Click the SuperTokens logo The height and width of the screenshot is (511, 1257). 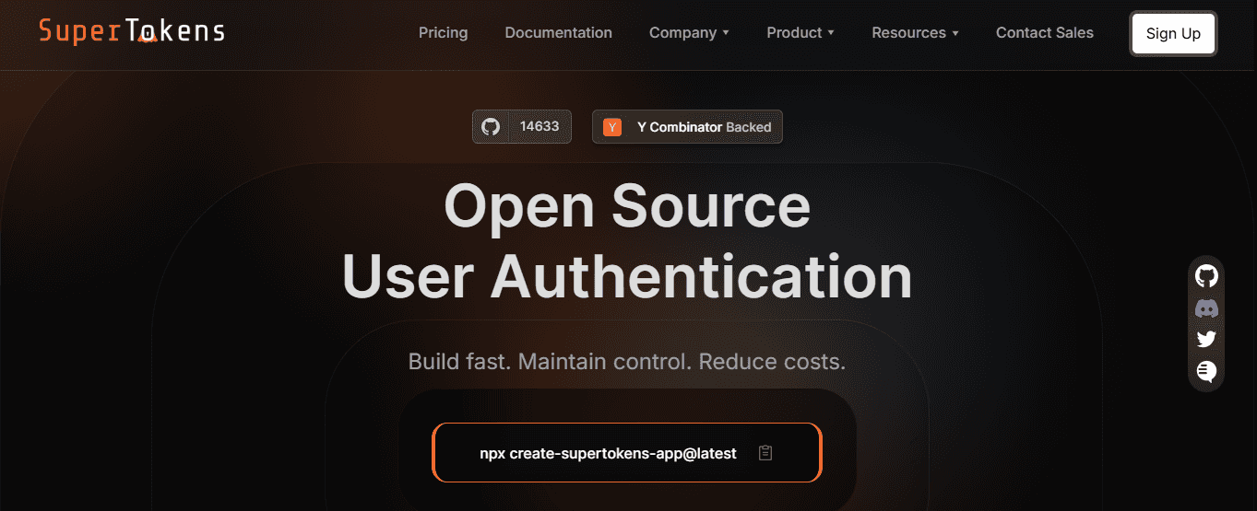pos(132,32)
